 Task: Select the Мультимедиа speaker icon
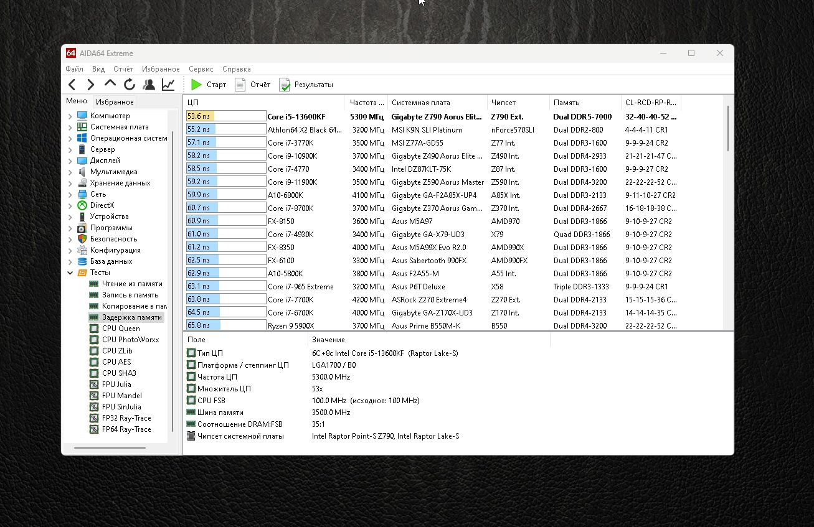click(82, 172)
